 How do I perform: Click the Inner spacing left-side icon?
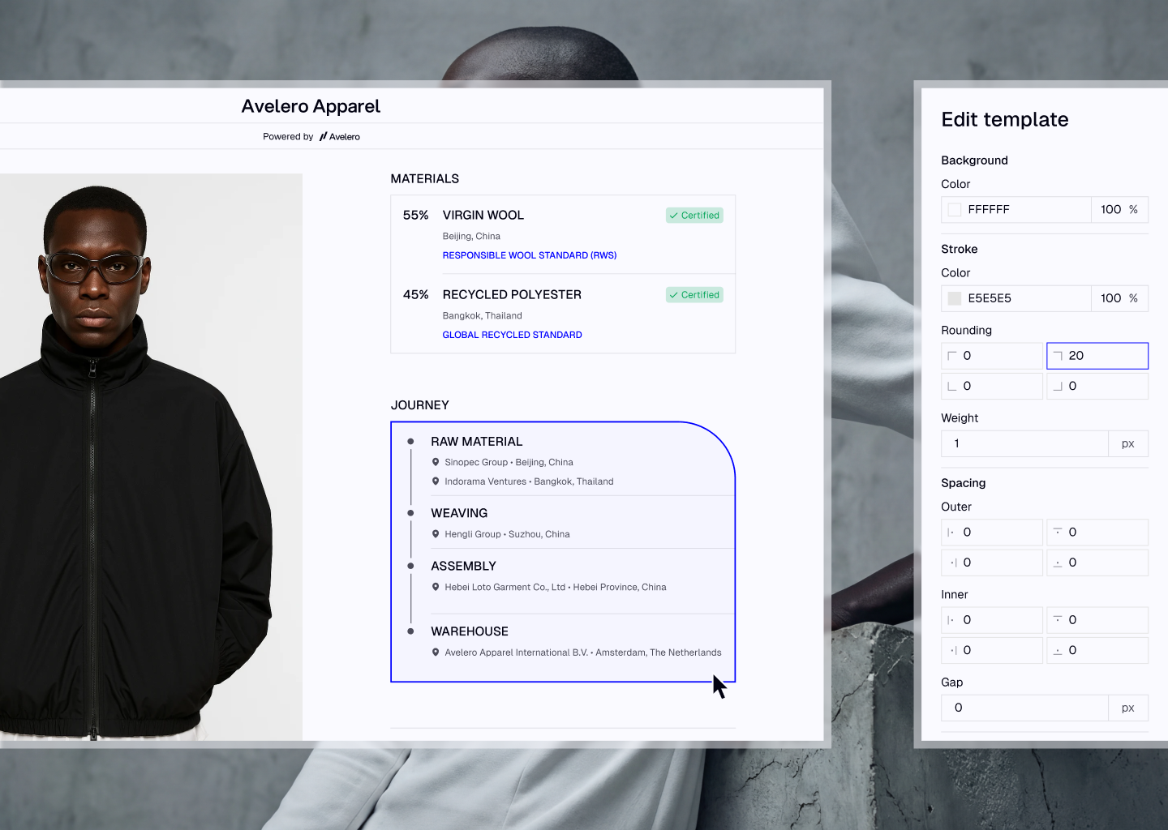[x=951, y=620]
